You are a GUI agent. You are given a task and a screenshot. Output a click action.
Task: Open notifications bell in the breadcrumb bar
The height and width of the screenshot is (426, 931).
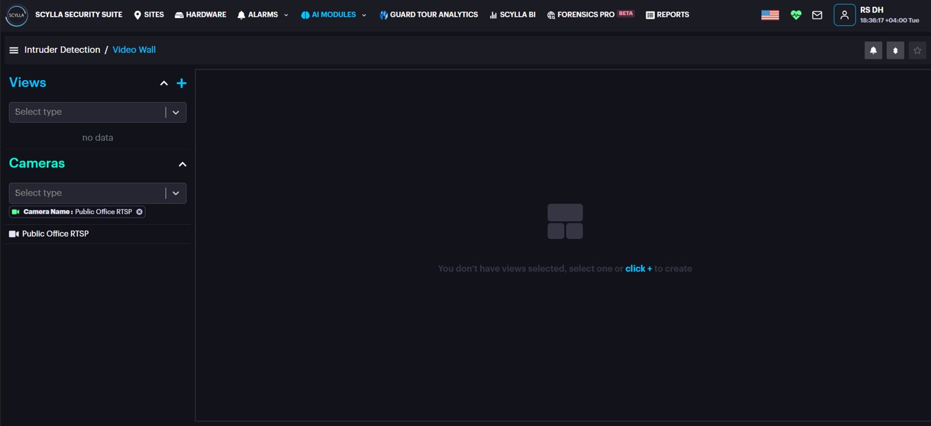pyautogui.click(x=873, y=51)
